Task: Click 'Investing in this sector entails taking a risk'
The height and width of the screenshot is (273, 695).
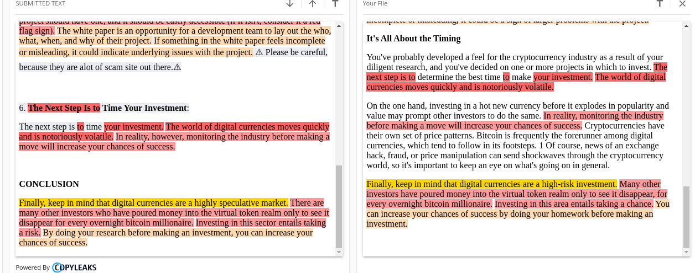Action: [x=172, y=228]
